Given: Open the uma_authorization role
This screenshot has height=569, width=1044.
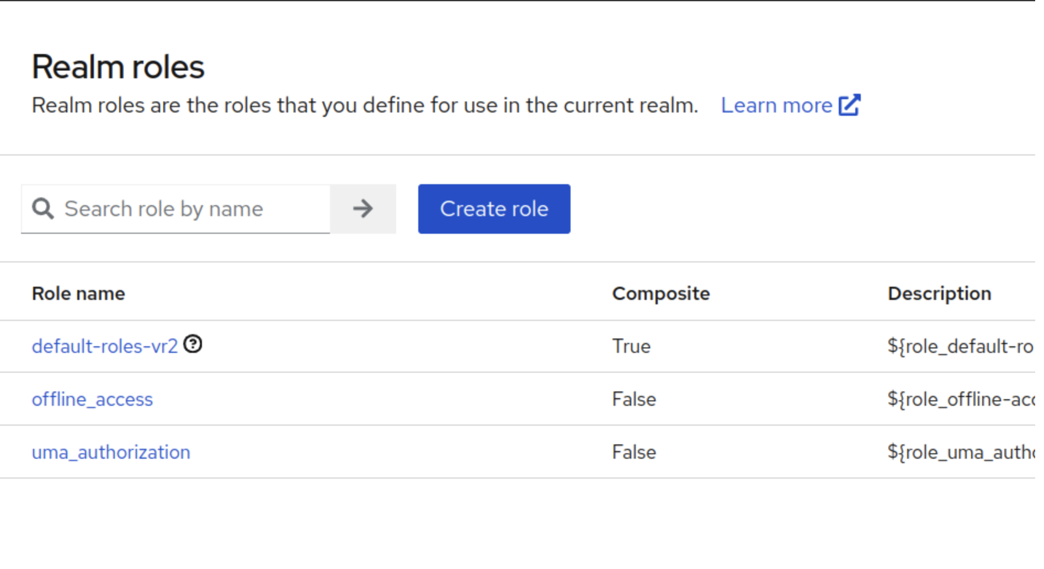Looking at the screenshot, I should click(x=111, y=452).
